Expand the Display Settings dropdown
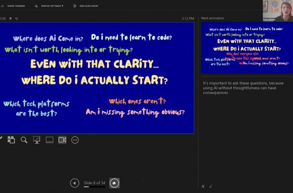293x193 pixels. click(x=51, y=6)
